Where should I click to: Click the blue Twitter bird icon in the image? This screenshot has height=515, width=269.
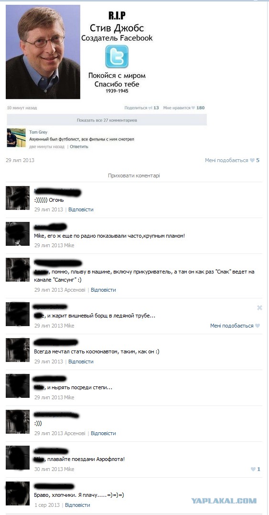pyautogui.click(x=117, y=56)
